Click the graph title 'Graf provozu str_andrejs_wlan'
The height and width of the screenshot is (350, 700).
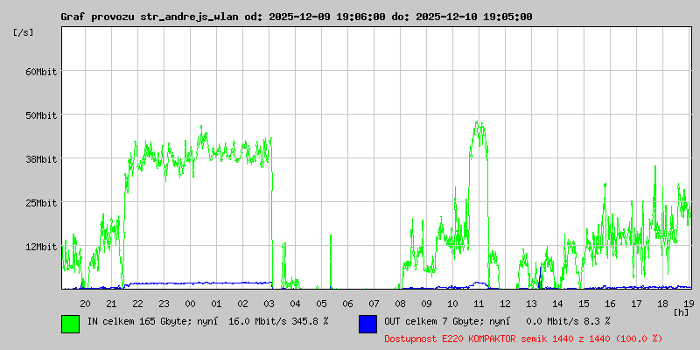tap(150, 17)
